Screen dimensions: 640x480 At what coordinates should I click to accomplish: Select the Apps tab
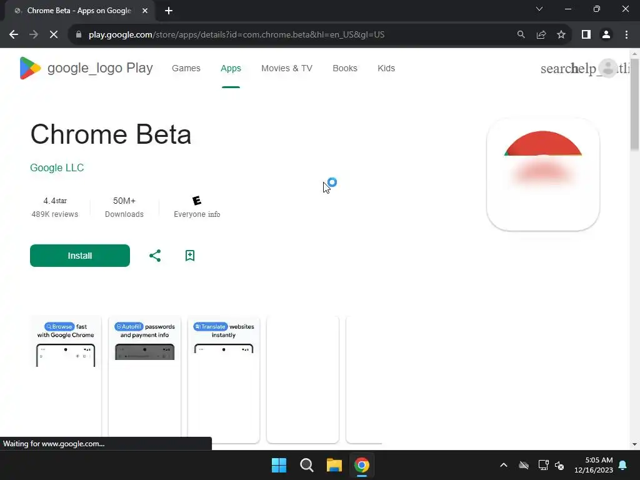pyautogui.click(x=231, y=68)
